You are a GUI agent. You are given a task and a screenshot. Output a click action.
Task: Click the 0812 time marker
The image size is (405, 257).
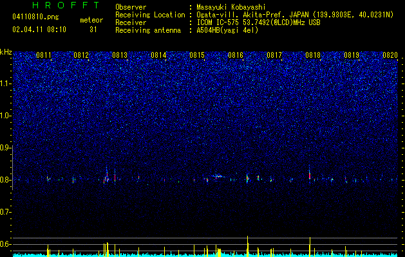click(81, 55)
